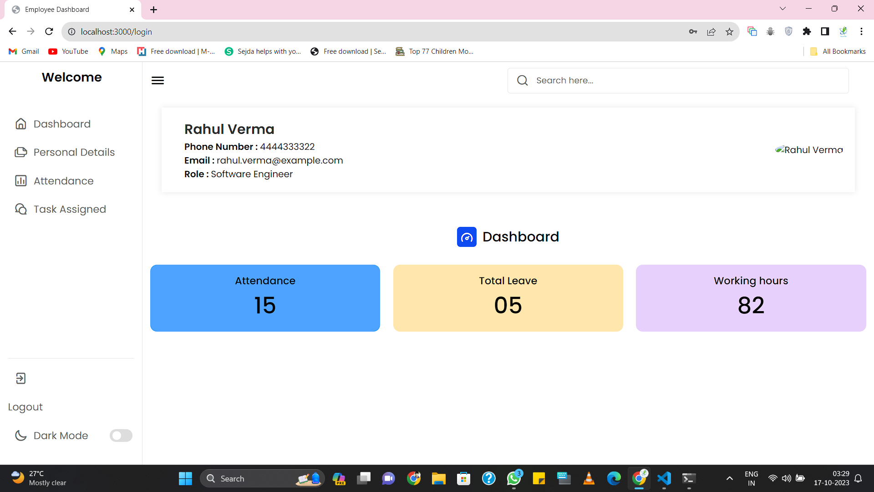Click the Logout exit icon

pos(20,378)
